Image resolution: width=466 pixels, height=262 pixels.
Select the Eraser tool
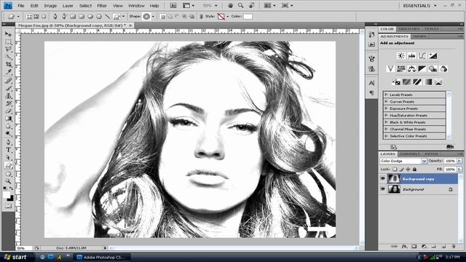coord(8,111)
